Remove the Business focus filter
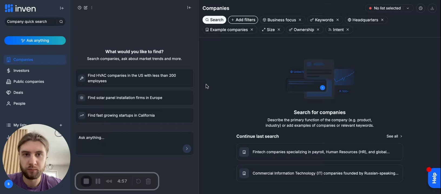The width and height of the screenshot is (441, 194). pyautogui.click(x=300, y=20)
